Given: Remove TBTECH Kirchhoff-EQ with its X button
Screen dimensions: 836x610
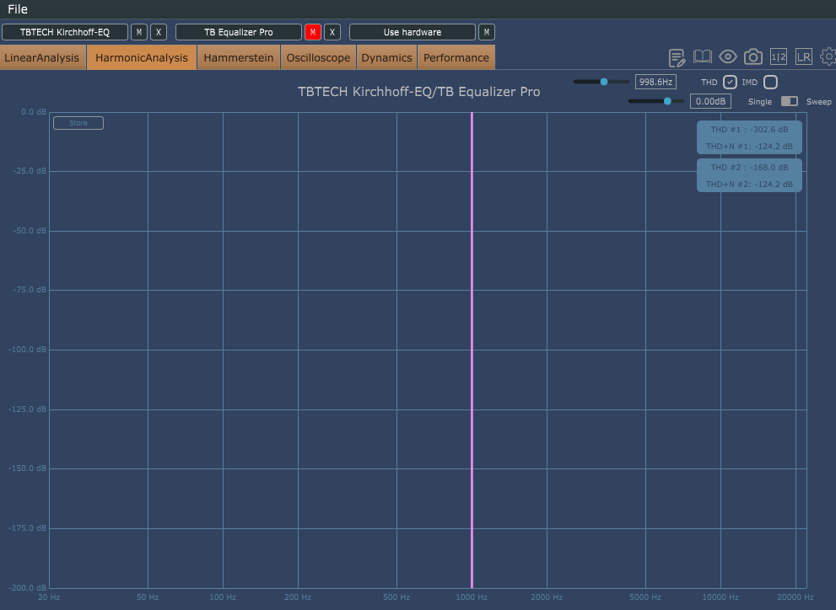Looking at the screenshot, I should 159,32.
